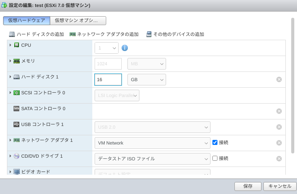297x194 pixels.
Task: Click the 保存 button
Action: [x=248, y=186]
